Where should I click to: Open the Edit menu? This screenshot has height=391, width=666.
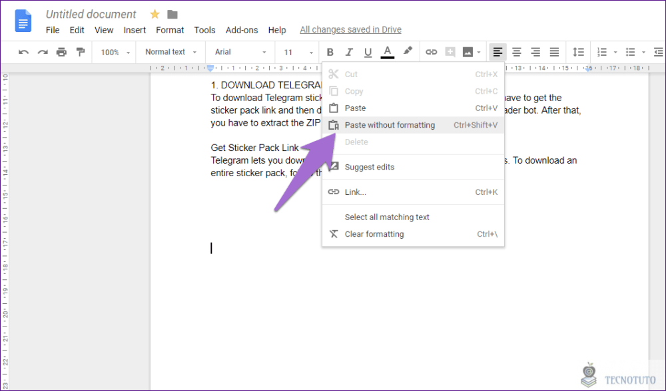[x=77, y=30]
